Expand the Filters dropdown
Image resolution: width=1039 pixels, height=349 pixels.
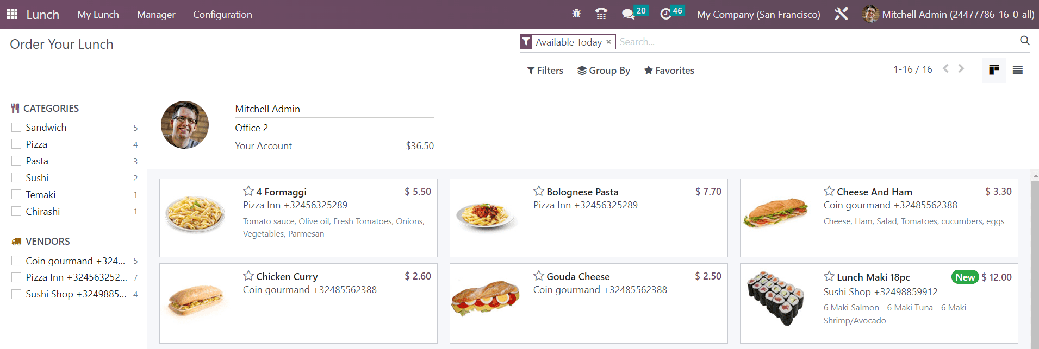pyautogui.click(x=545, y=71)
